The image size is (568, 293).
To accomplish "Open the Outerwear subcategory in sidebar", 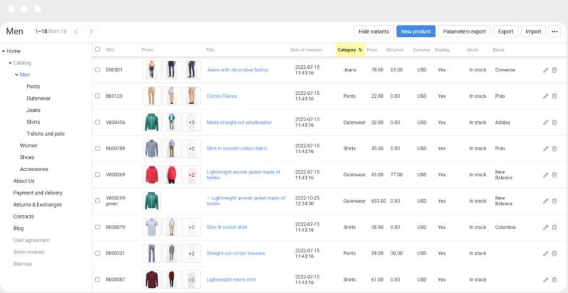I will tap(38, 99).
